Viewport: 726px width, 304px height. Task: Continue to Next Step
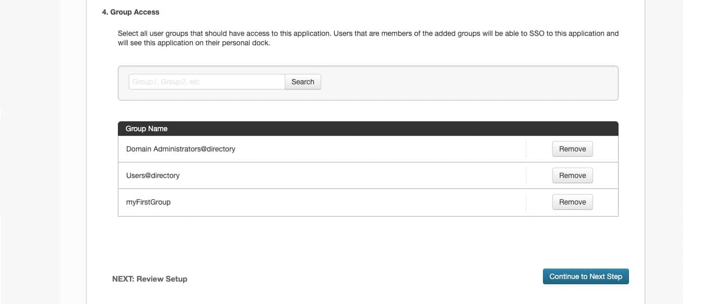[586, 276]
